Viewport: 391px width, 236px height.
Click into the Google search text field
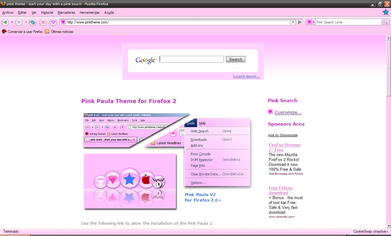click(192, 59)
